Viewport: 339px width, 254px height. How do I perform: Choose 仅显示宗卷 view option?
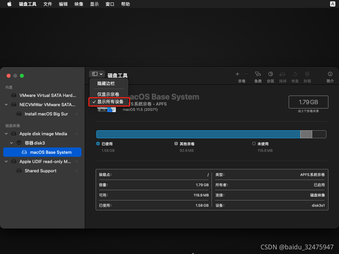click(x=108, y=95)
